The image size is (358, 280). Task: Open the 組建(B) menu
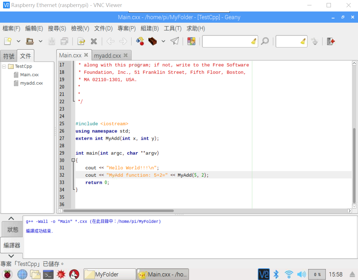point(150,29)
